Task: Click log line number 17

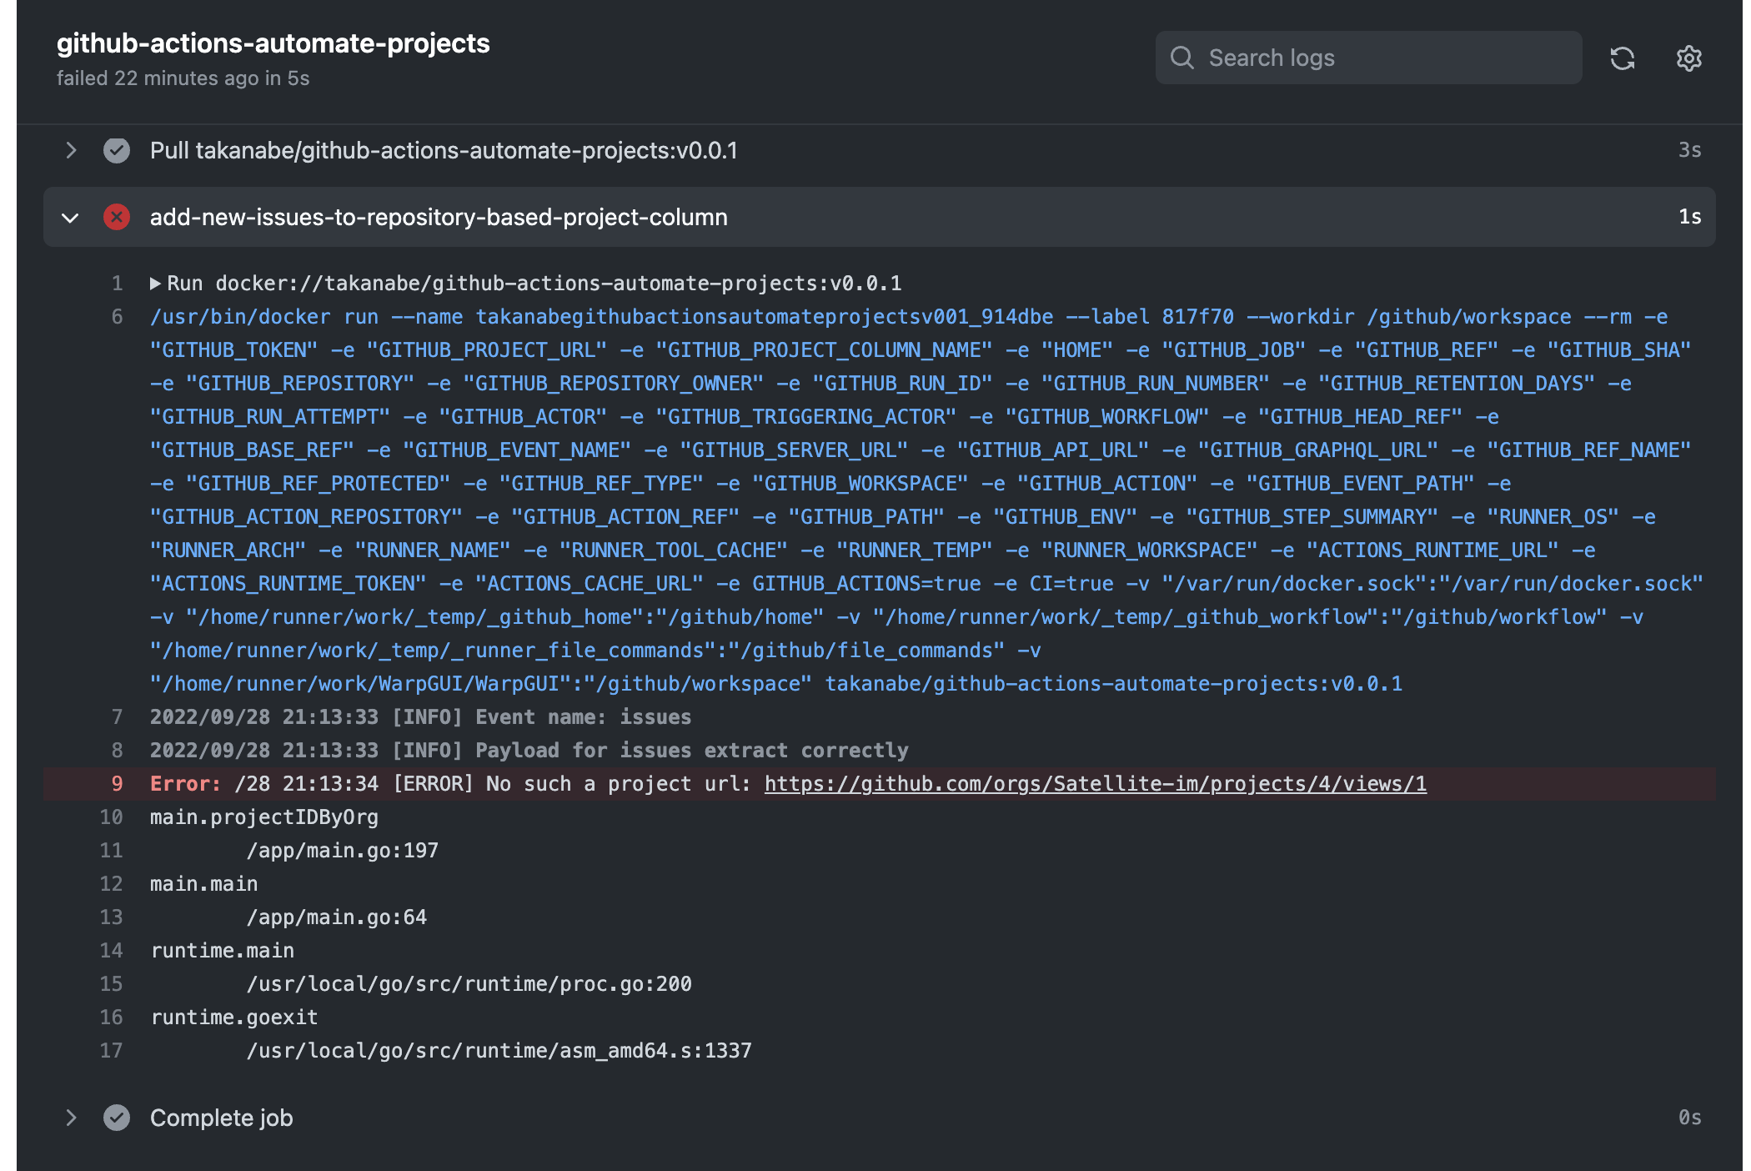Action: [x=111, y=1051]
